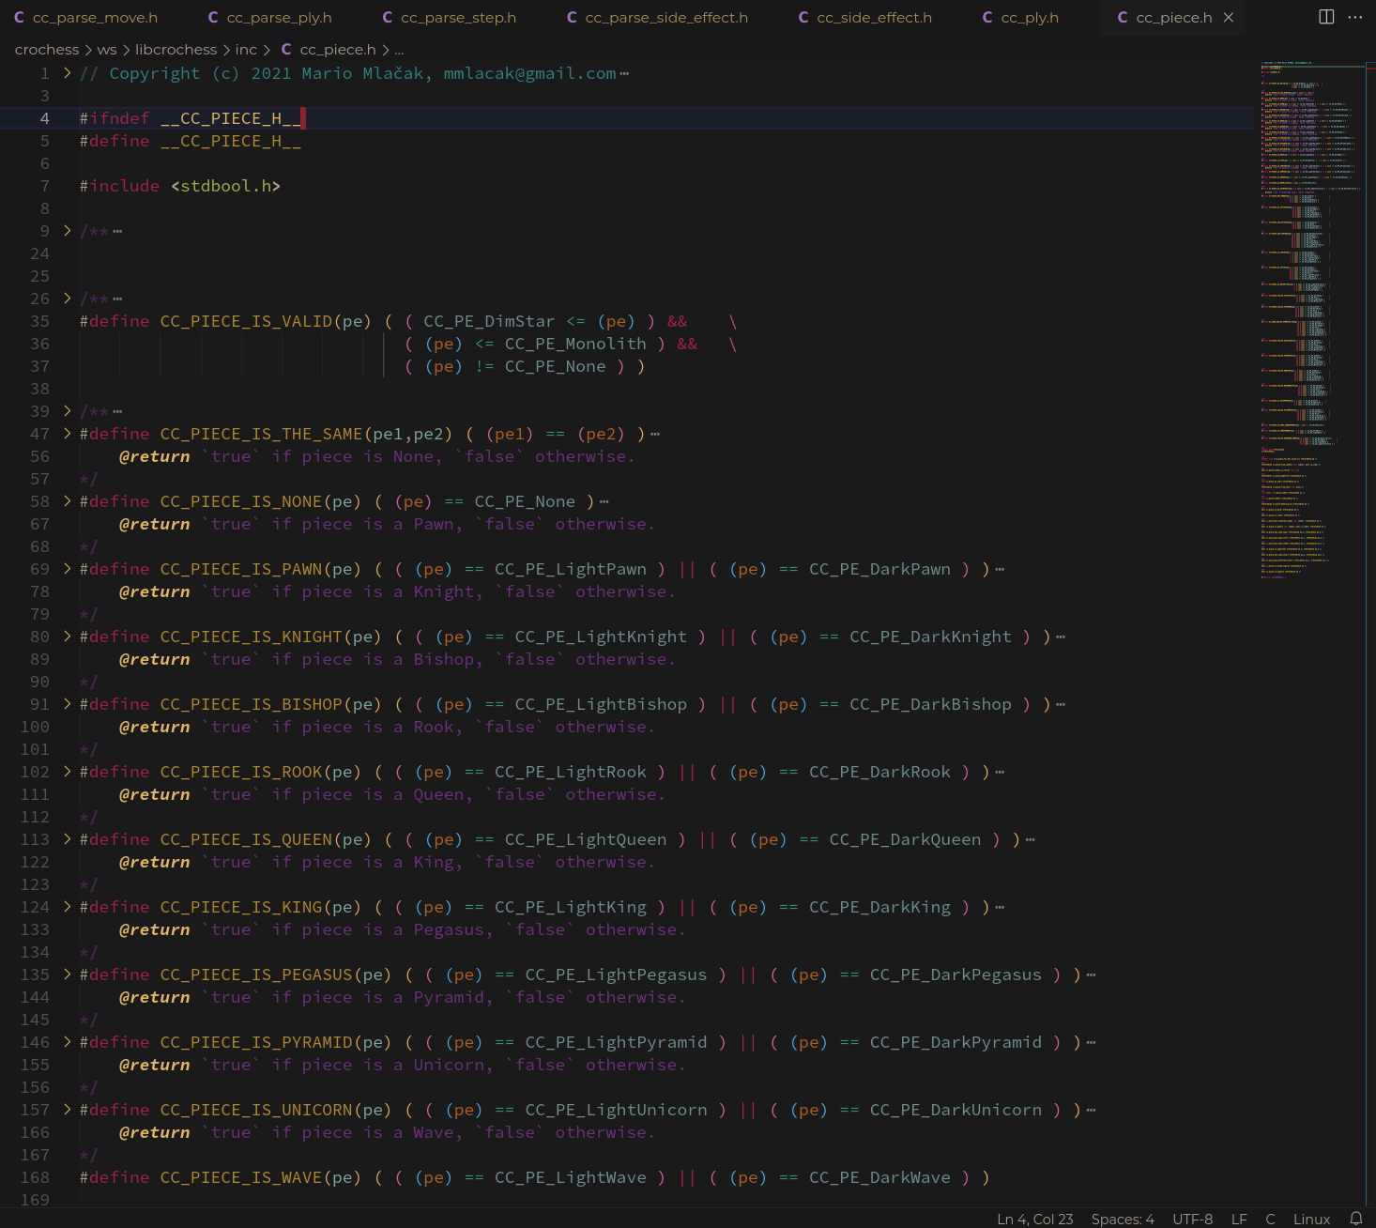
Task: Open the libcrochess breadcrumb dropdown
Action: [x=176, y=49]
